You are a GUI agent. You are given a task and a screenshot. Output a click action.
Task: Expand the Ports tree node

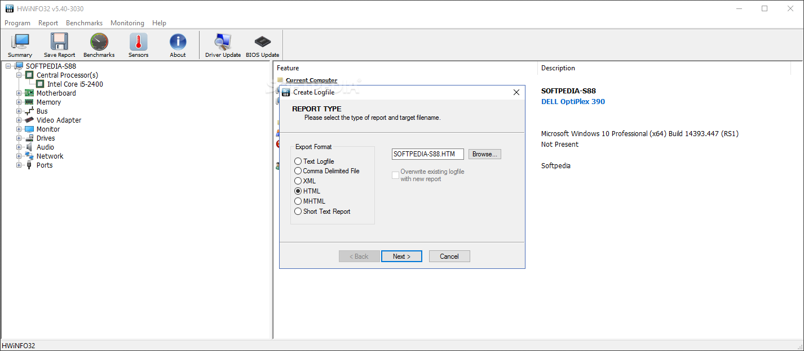(x=19, y=165)
